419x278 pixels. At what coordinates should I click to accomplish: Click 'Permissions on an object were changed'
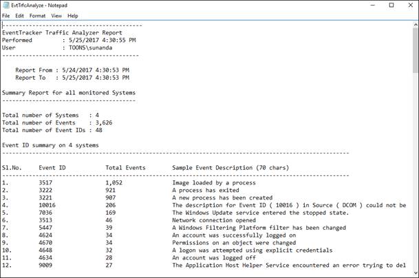[234, 243]
